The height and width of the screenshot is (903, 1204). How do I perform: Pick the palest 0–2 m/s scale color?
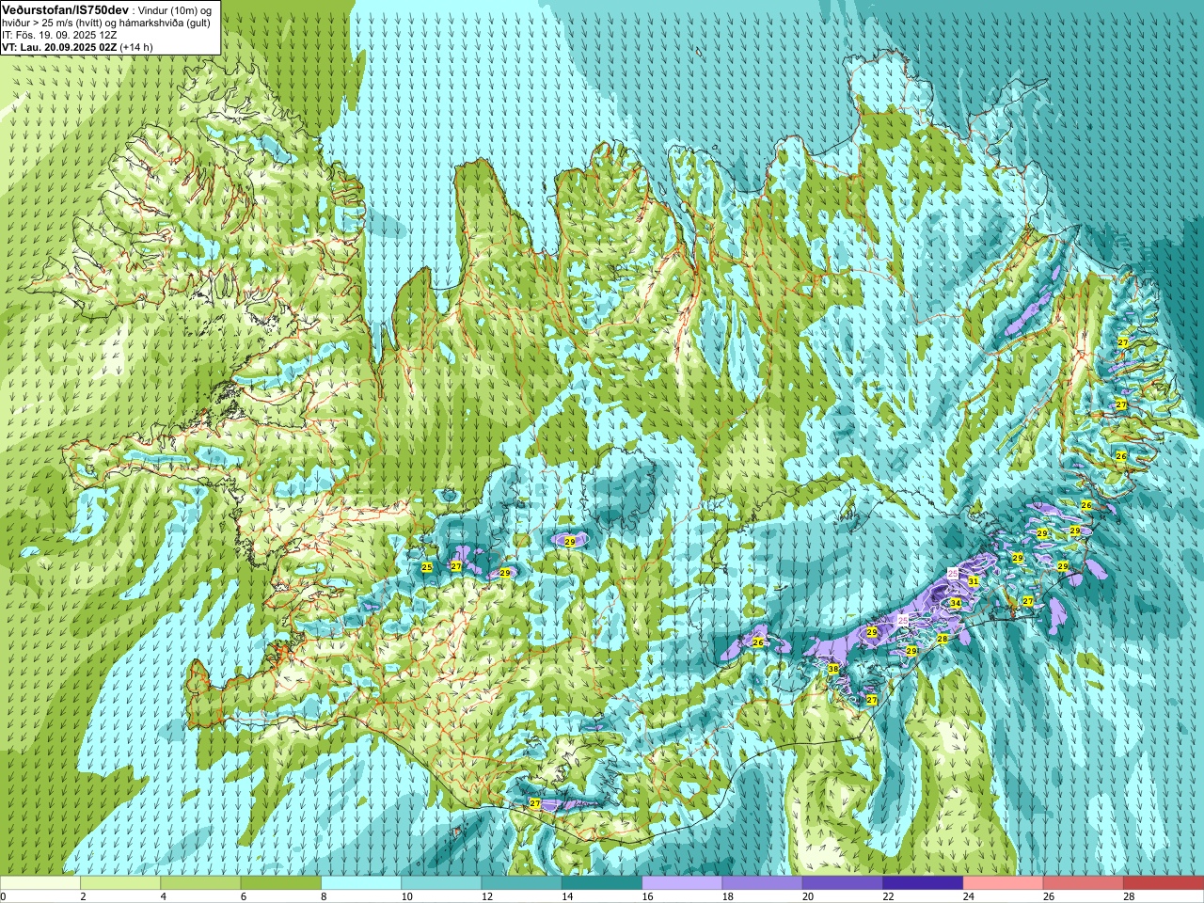pyautogui.click(x=40, y=883)
